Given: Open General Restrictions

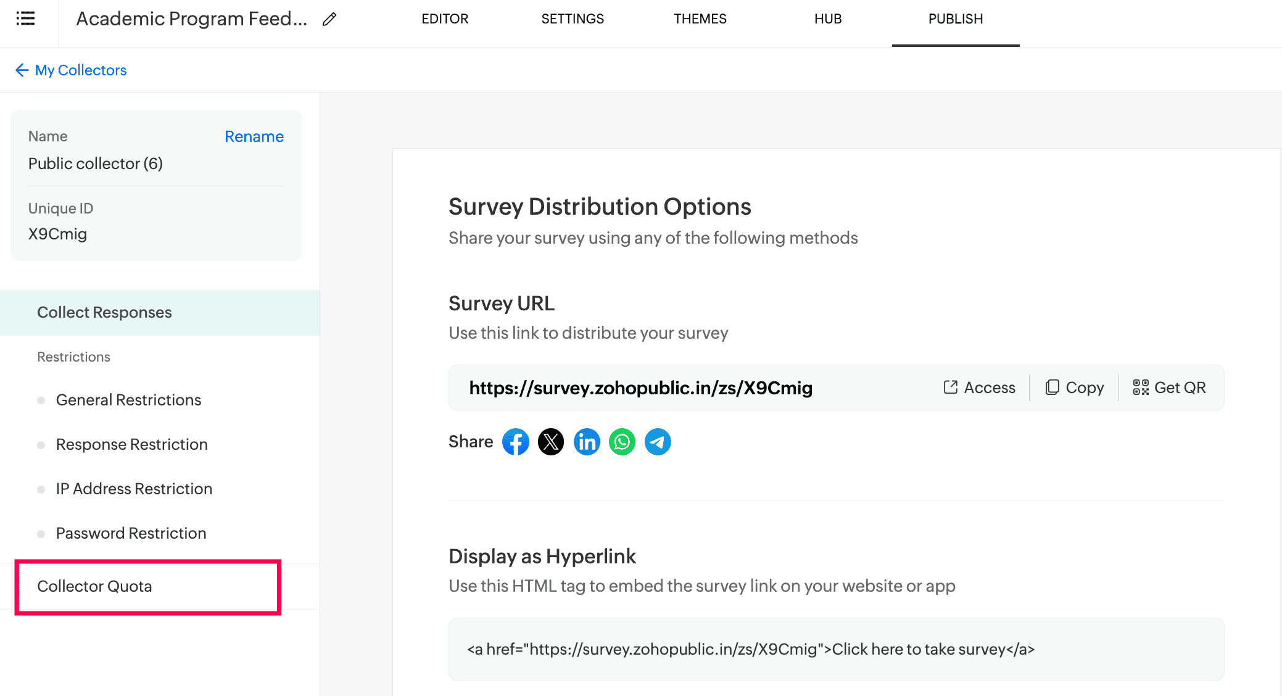Looking at the screenshot, I should pos(128,400).
